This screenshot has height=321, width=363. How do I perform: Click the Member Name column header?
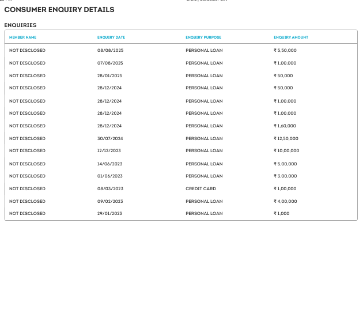(x=22, y=37)
